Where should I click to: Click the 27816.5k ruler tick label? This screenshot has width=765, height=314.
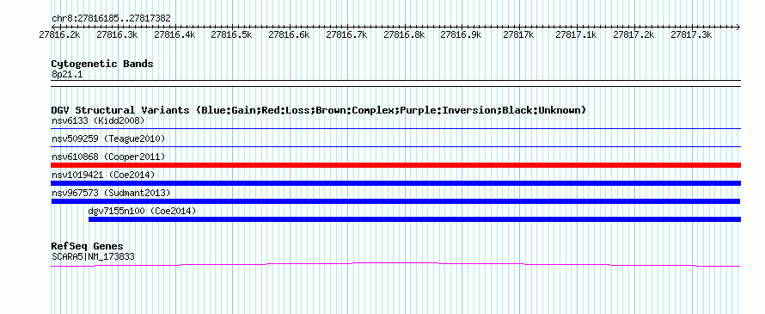(232, 34)
